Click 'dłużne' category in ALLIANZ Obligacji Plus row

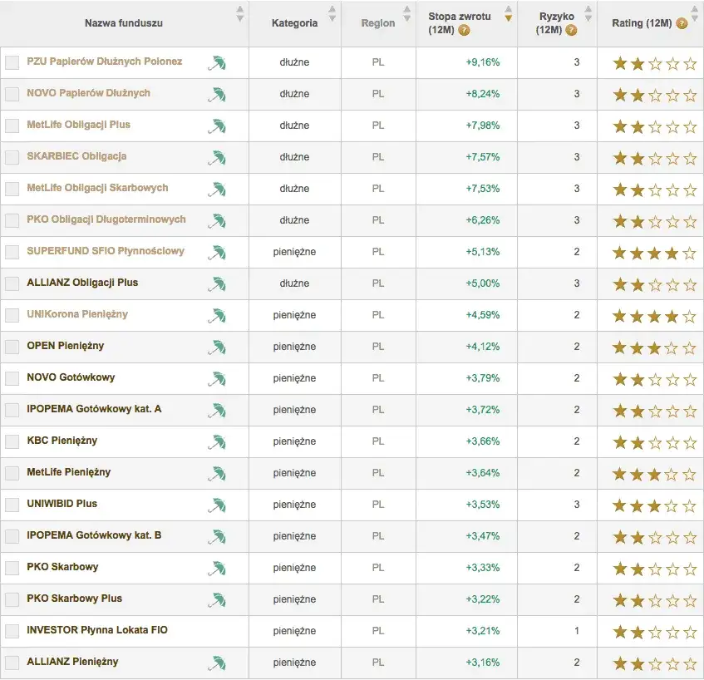click(x=294, y=283)
